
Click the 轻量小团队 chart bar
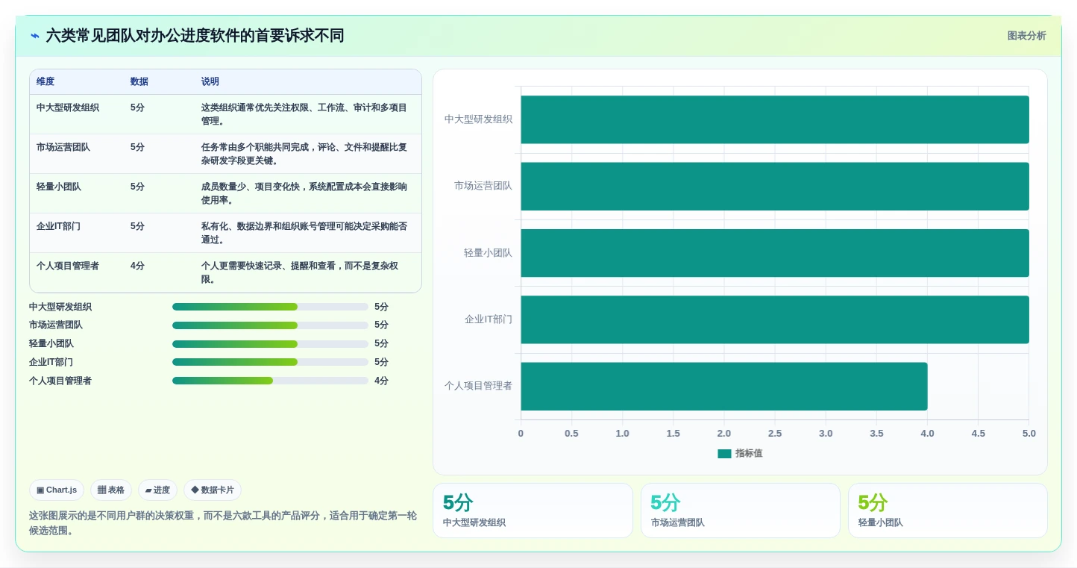(775, 253)
